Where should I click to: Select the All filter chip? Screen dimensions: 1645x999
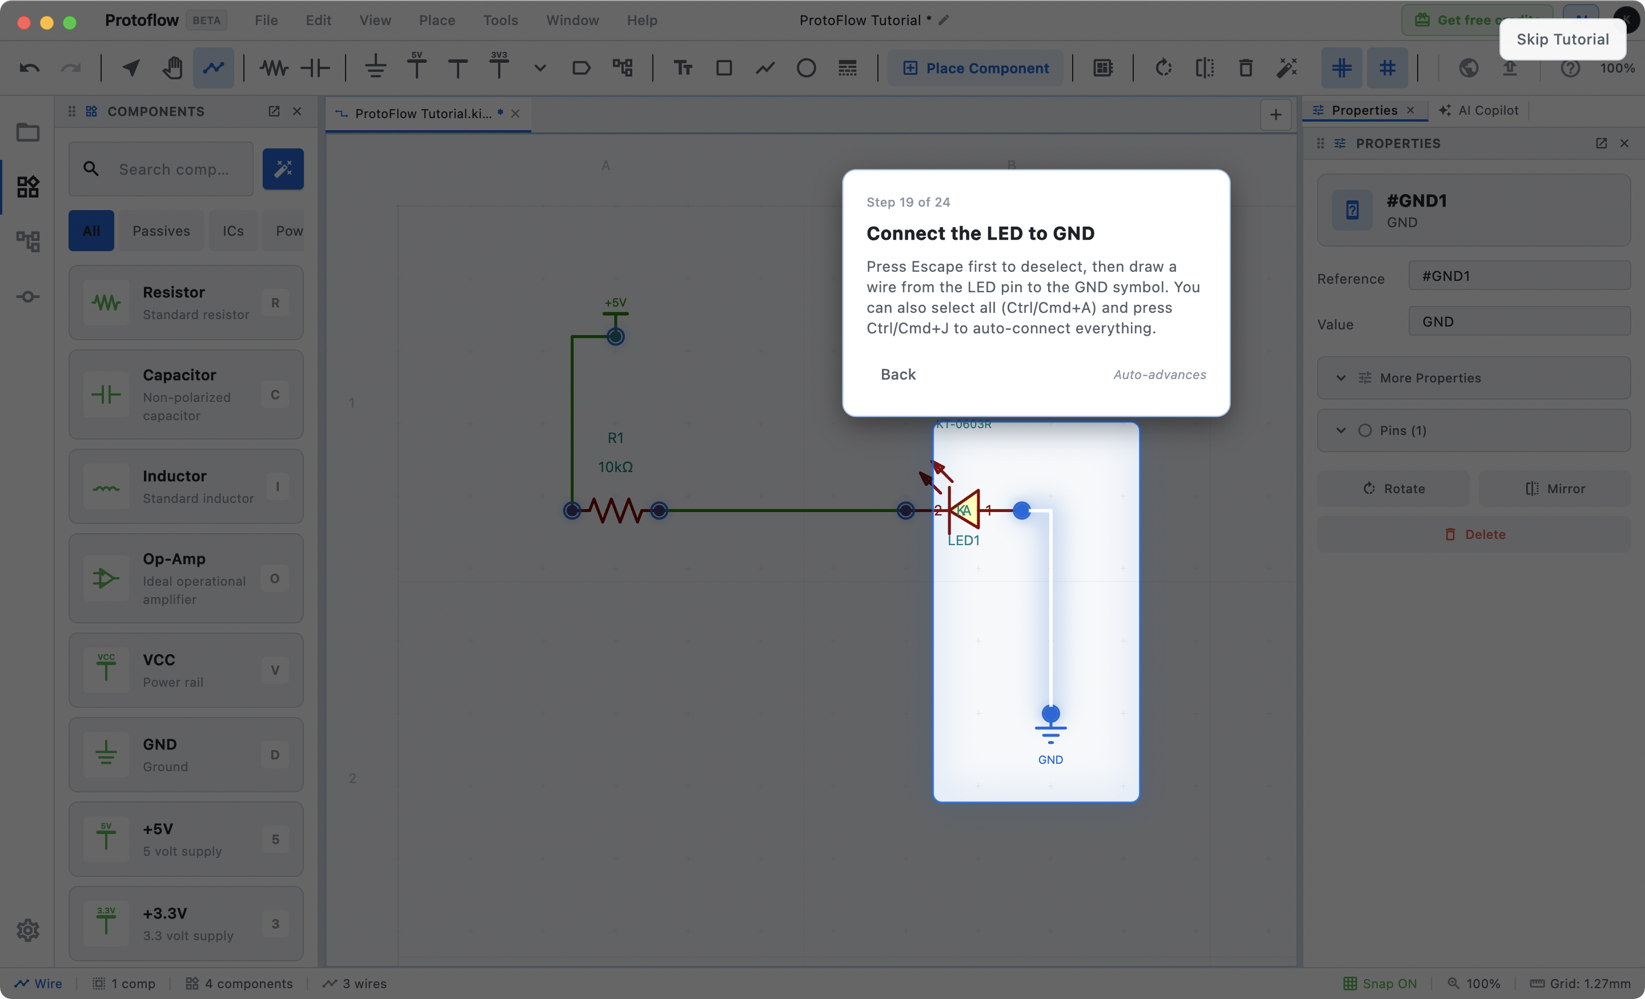tap(91, 231)
